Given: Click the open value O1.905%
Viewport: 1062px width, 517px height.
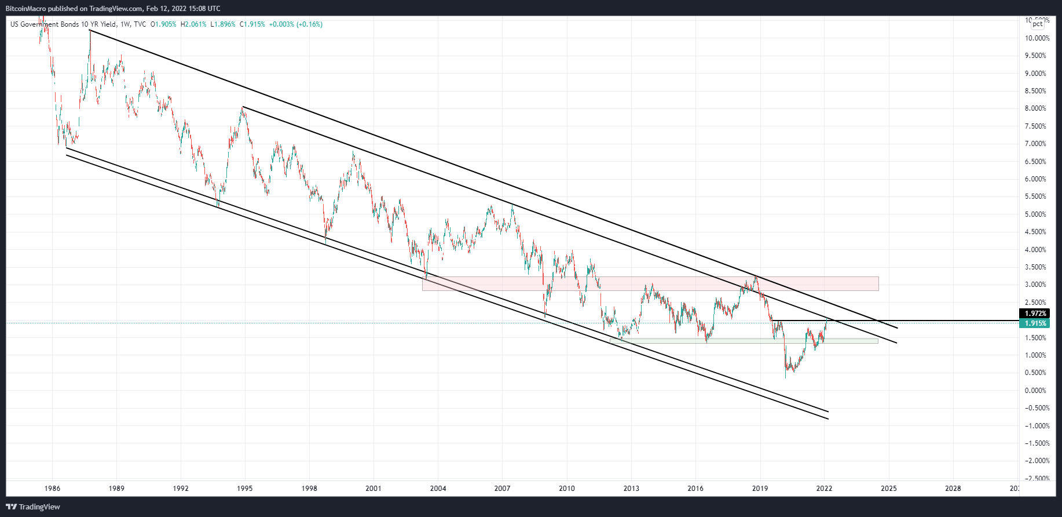Looking at the screenshot, I should tap(163, 24).
